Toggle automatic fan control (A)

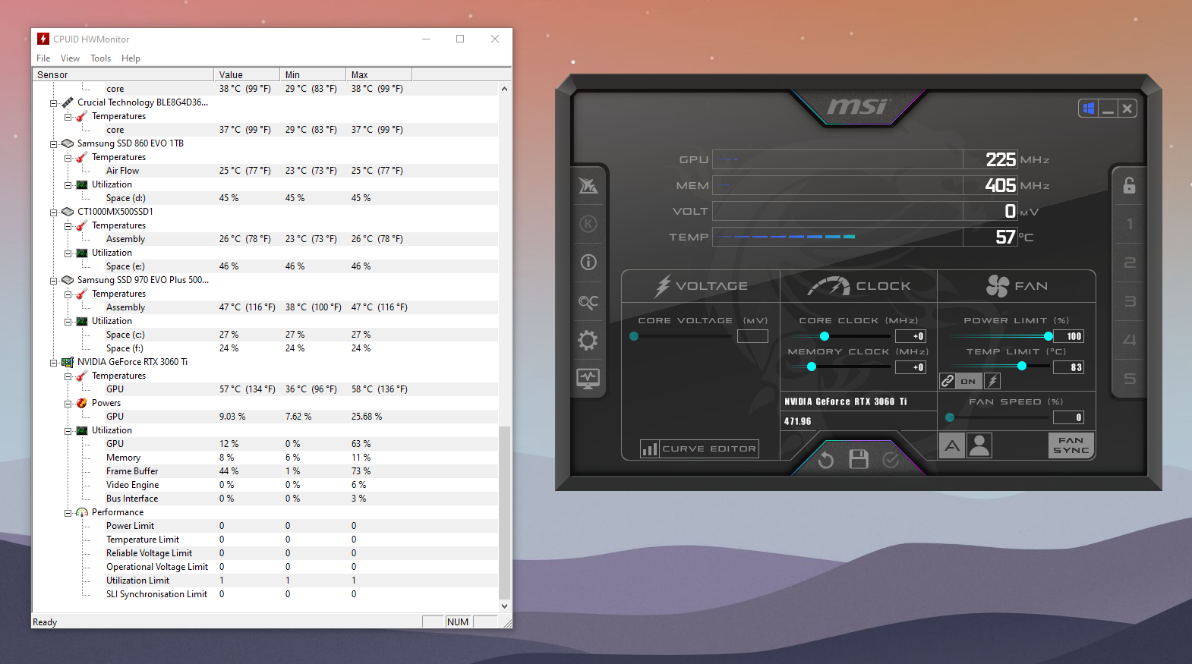click(952, 445)
